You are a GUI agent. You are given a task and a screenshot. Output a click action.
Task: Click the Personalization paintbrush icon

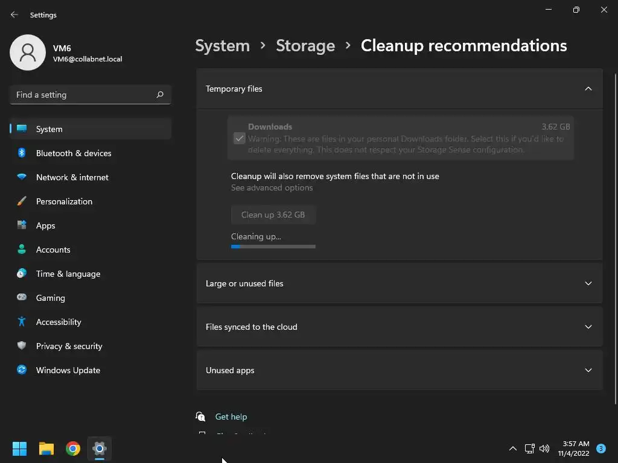point(22,201)
